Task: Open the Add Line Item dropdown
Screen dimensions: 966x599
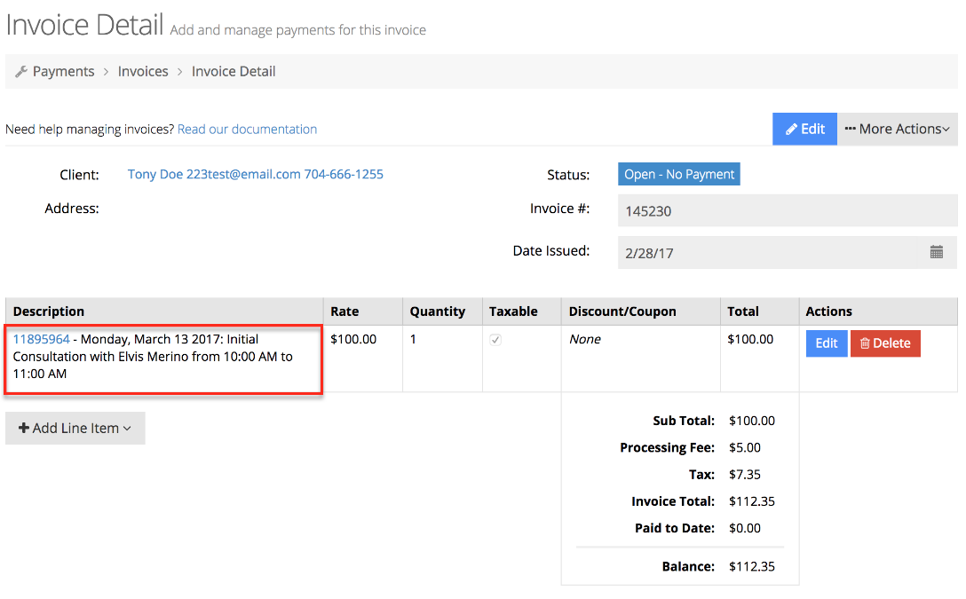Action: click(x=75, y=428)
